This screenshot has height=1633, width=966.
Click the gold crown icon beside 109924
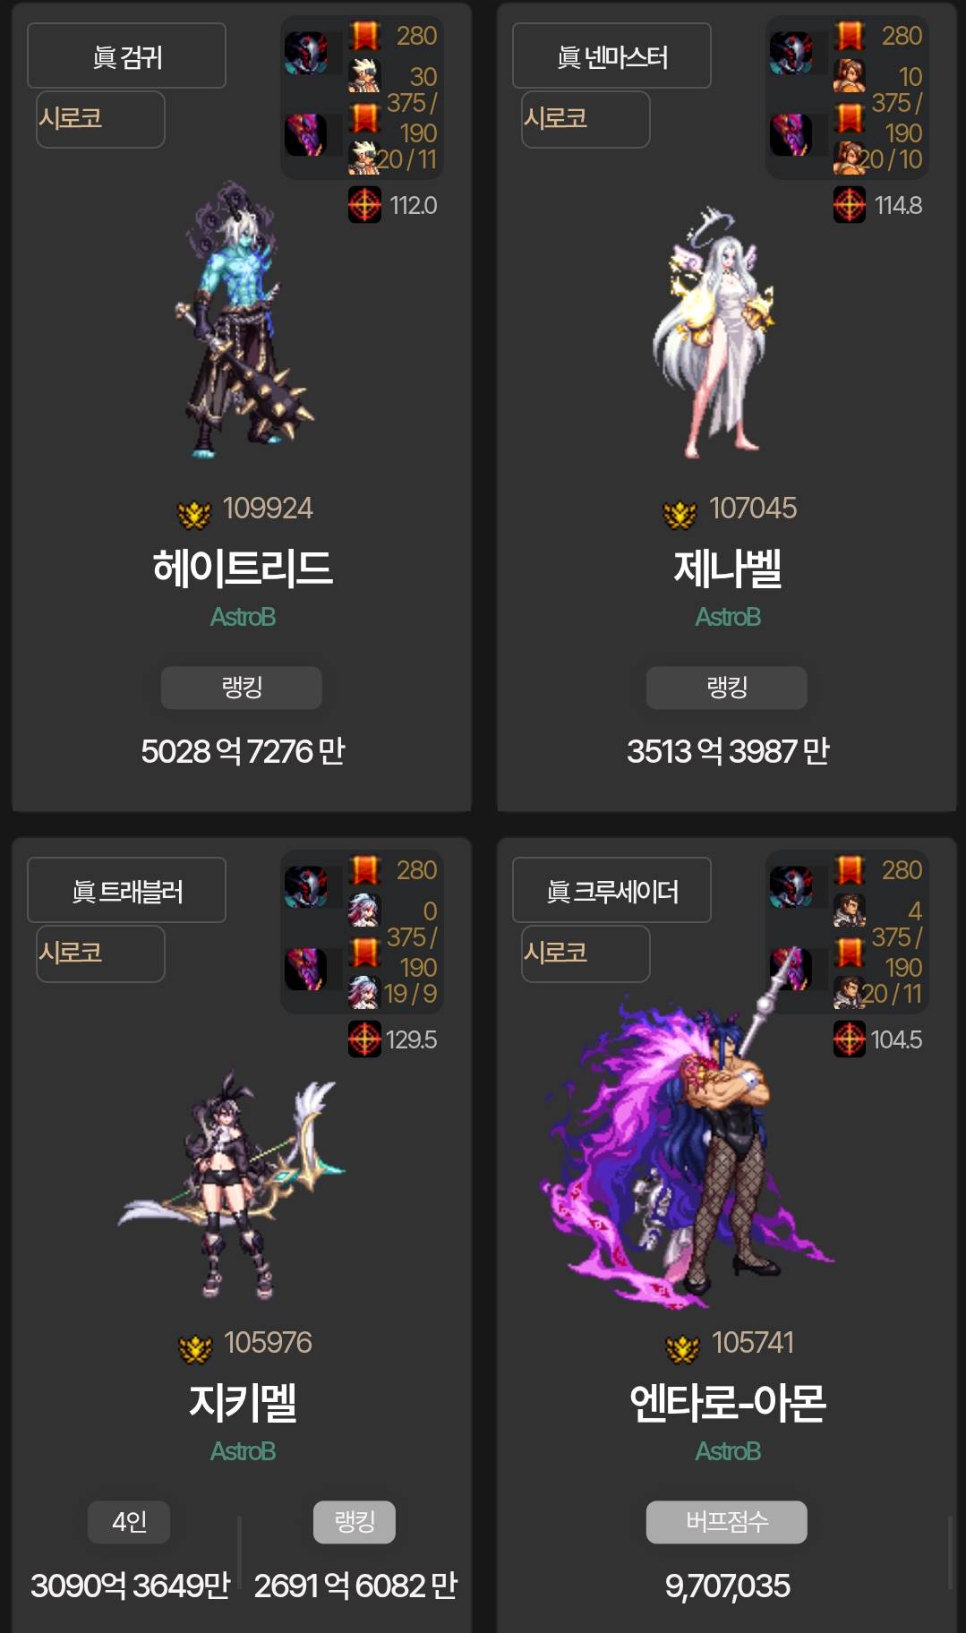(194, 514)
